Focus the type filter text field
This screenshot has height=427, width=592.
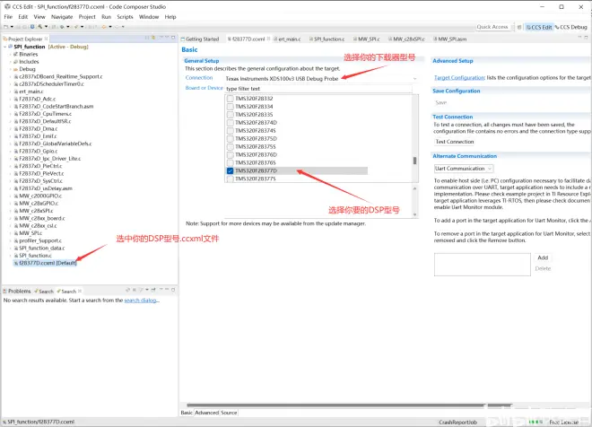coord(318,89)
